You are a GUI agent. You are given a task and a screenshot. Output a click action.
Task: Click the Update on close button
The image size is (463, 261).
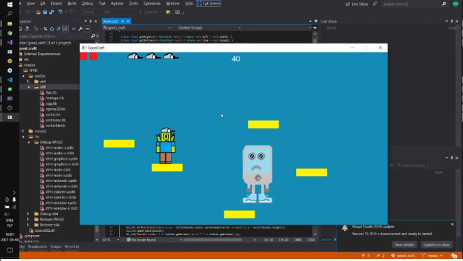[x=436, y=245]
